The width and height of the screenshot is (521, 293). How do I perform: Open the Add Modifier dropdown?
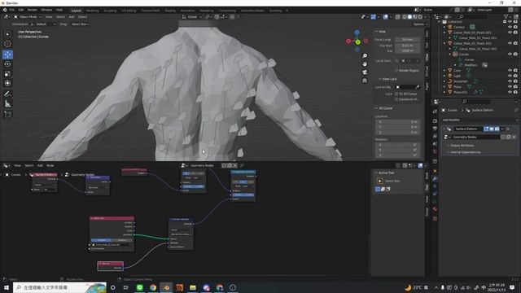(x=479, y=120)
